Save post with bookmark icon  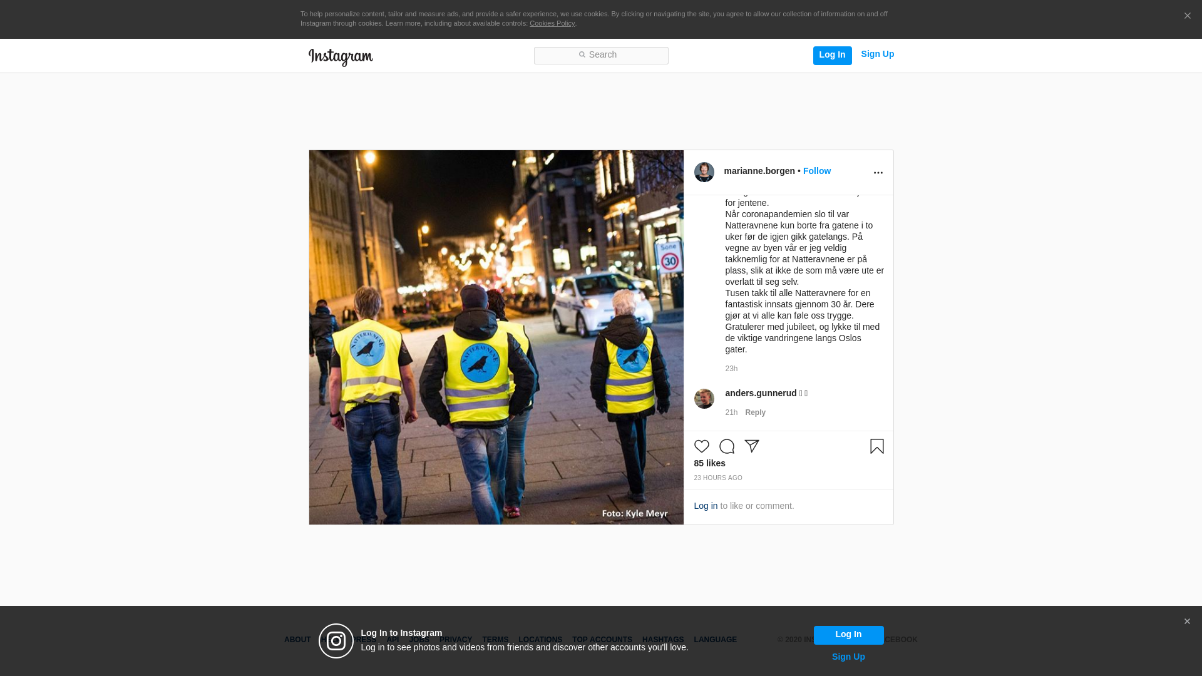click(876, 446)
